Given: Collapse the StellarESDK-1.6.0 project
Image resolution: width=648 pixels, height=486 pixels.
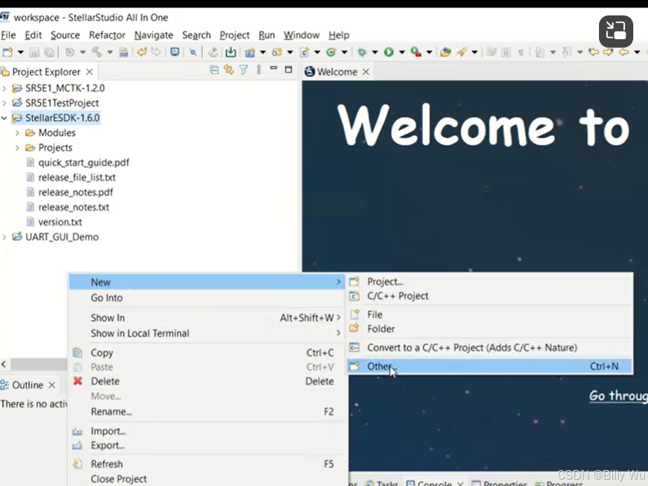Looking at the screenshot, I should tap(5, 118).
